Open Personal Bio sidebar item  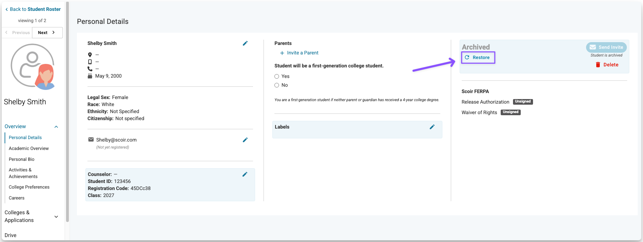(21, 159)
